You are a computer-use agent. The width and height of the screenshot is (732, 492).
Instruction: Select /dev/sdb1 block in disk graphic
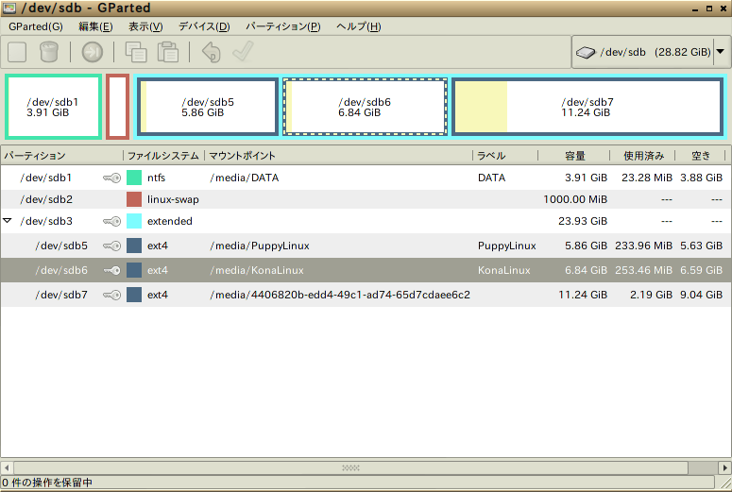pos(53,107)
